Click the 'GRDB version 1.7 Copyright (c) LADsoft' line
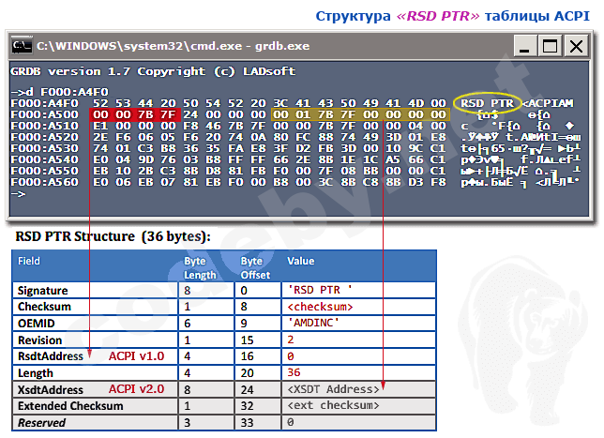604x438 pixels. [153, 71]
